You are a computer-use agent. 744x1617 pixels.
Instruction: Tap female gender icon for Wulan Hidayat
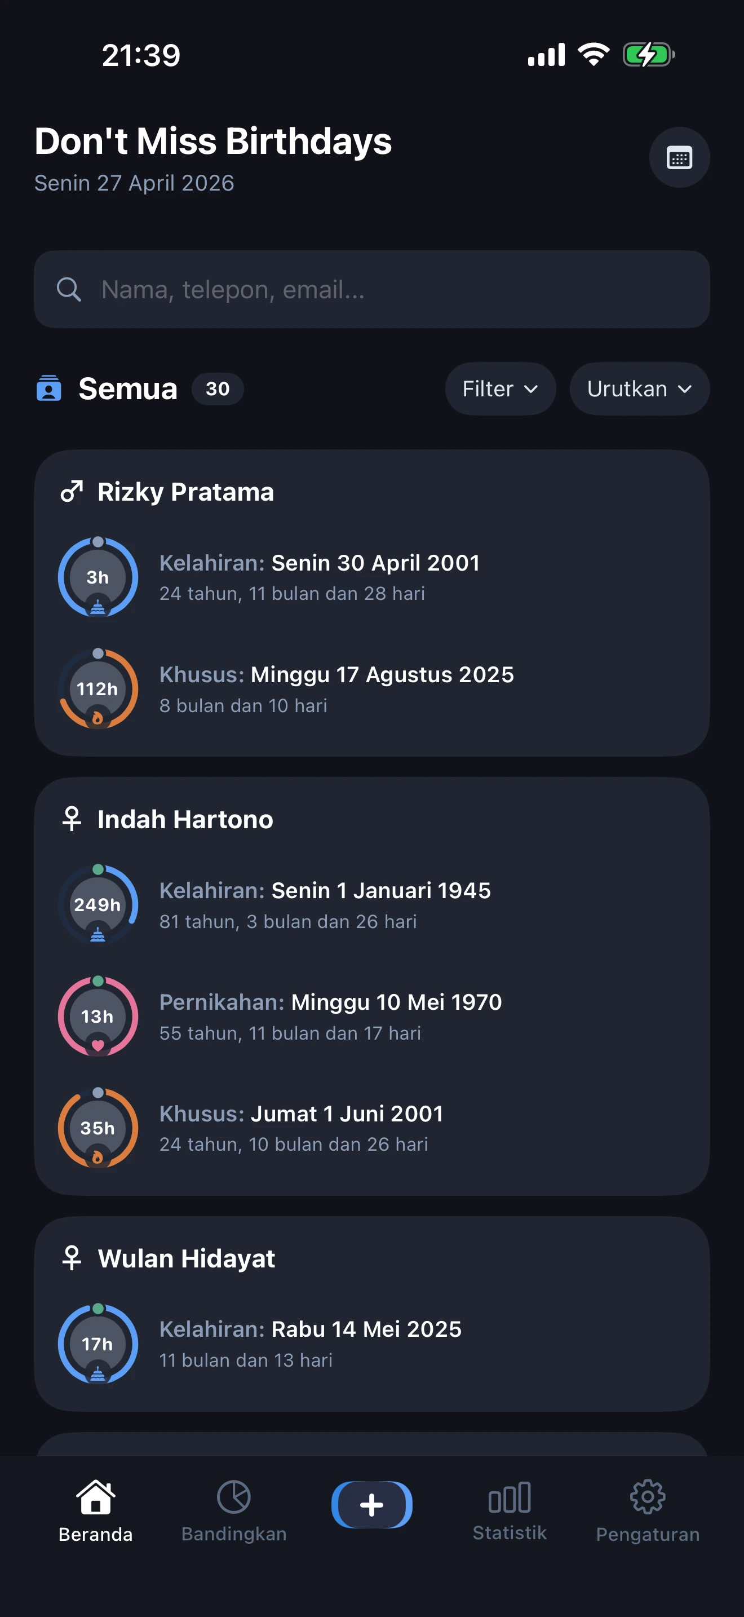tap(72, 1258)
